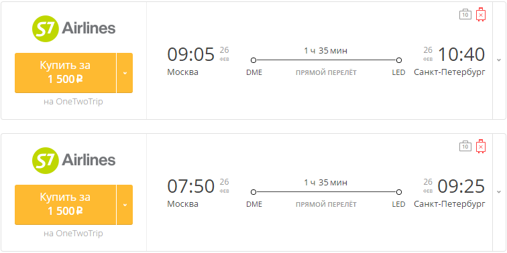This screenshot has width=507, height=253.
Task: Open the price options arrow beside the 09:05 flight buy button
Action: click(x=125, y=73)
